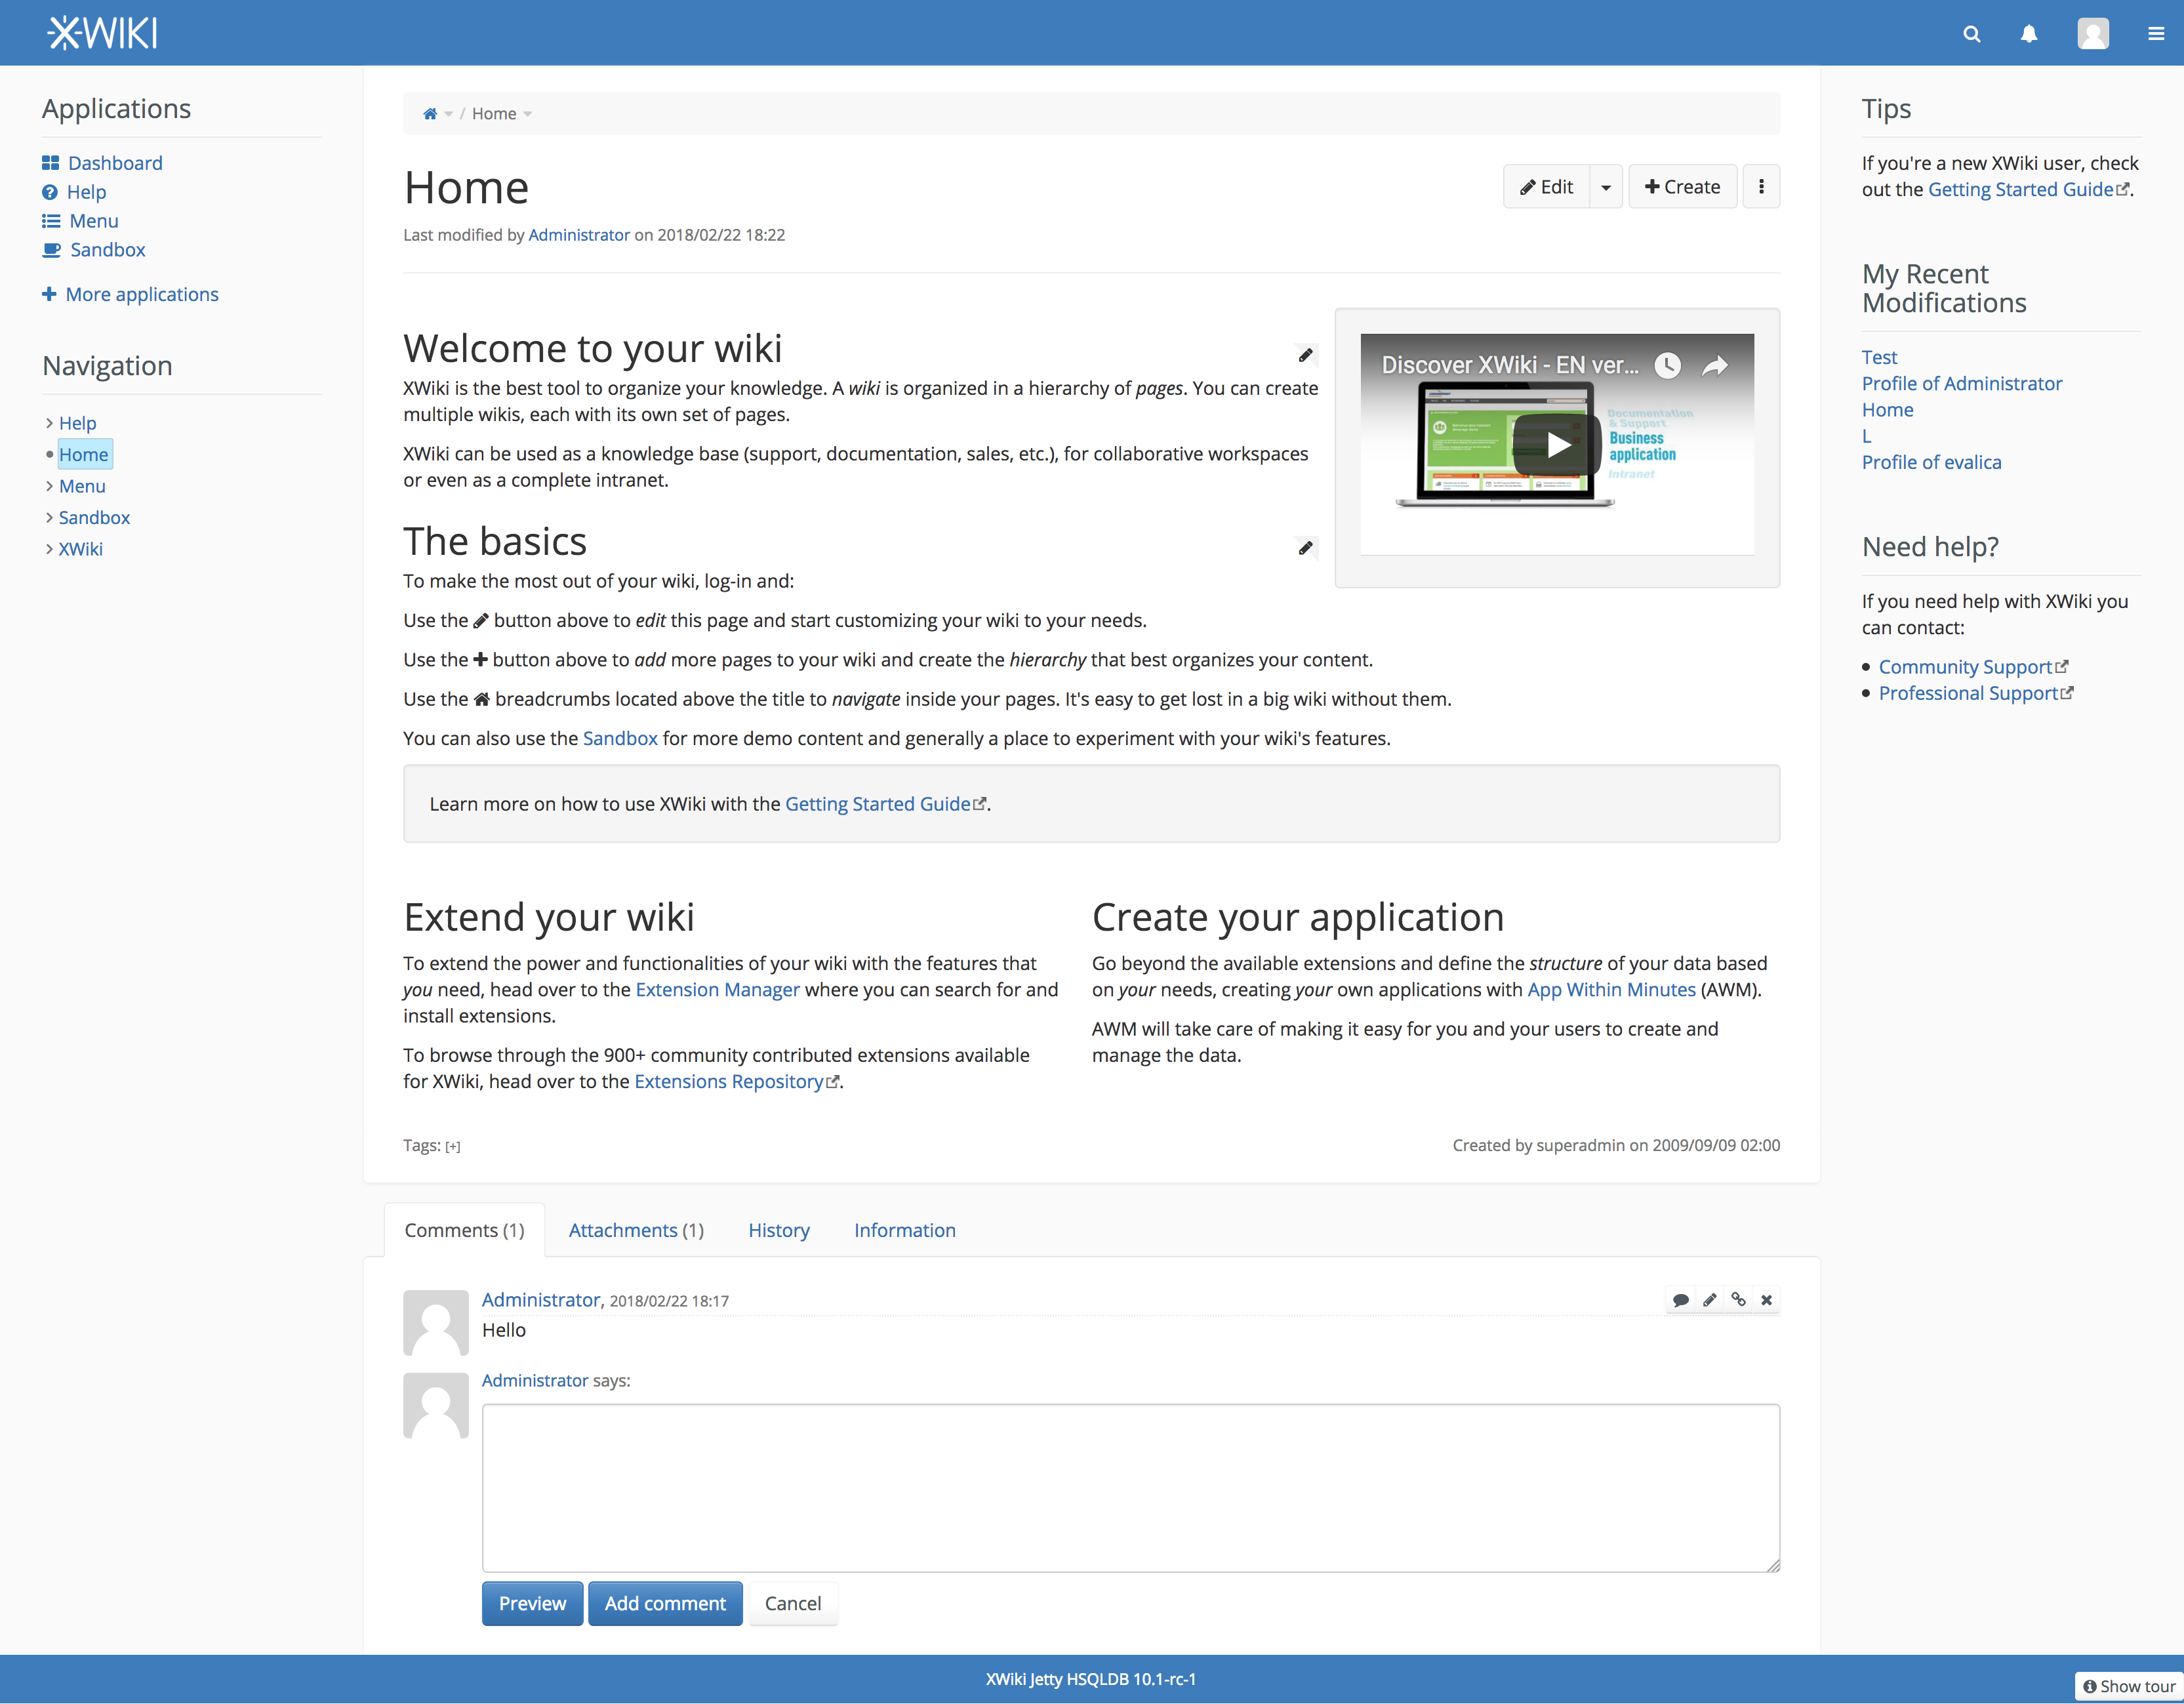Open the Help link in Navigation tree

77,423
